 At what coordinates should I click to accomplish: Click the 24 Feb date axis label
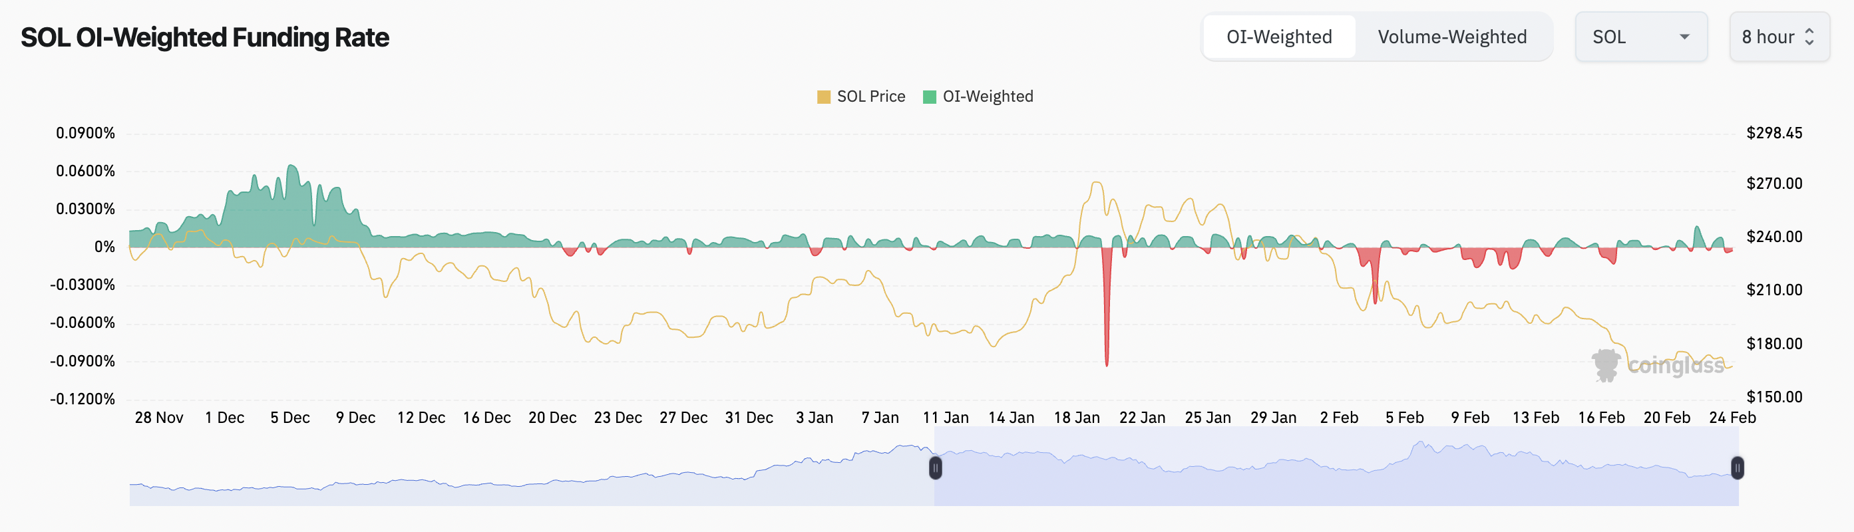(x=1732, y=418)
